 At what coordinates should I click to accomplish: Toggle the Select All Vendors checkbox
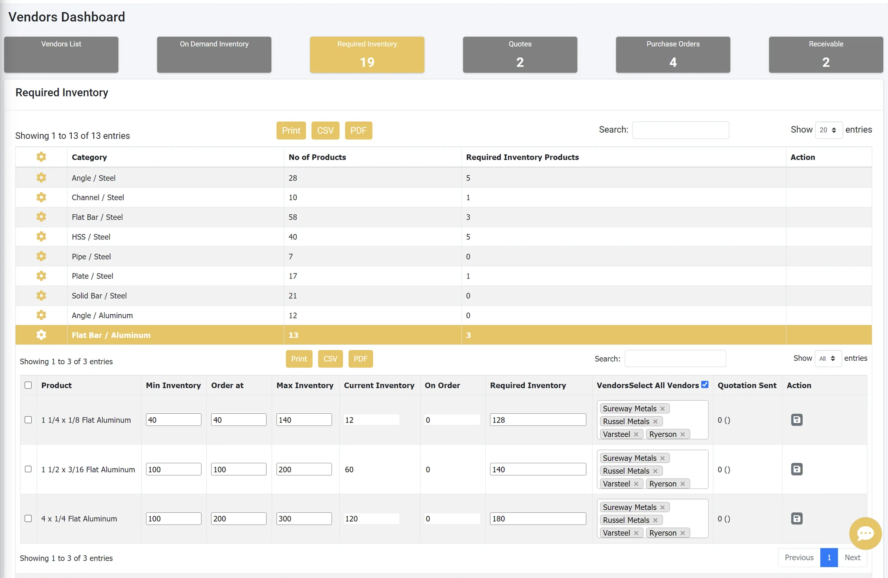[x=705, y=385]
